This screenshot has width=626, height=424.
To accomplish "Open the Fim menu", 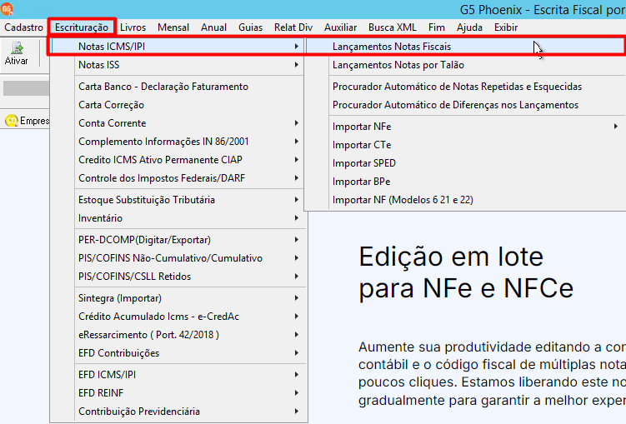I will pos(436,27).
